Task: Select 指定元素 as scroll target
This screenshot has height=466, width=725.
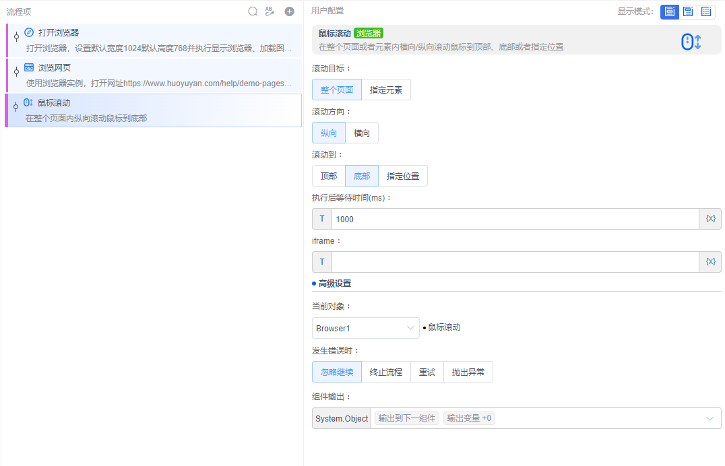Action: coord(386,89)
